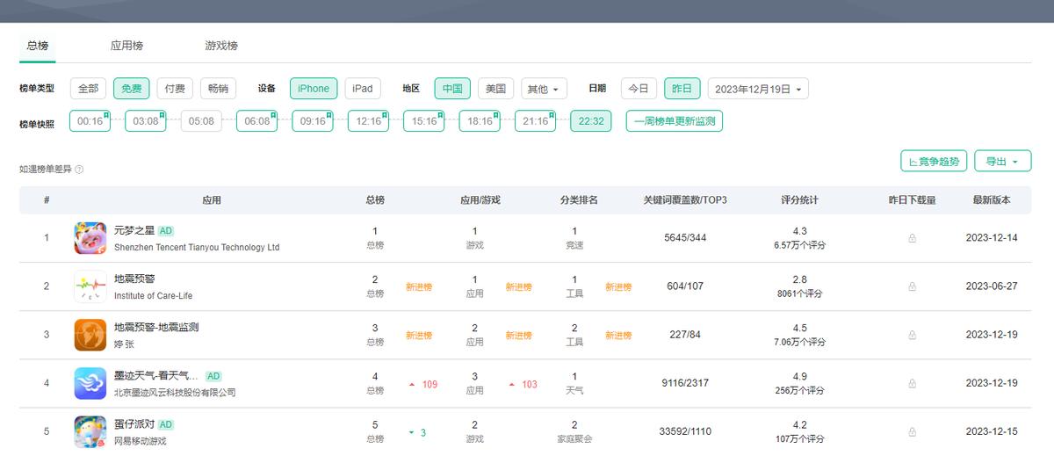Click the 墨迹天气 app icon
1054x456 pixels.
(90, 383)
